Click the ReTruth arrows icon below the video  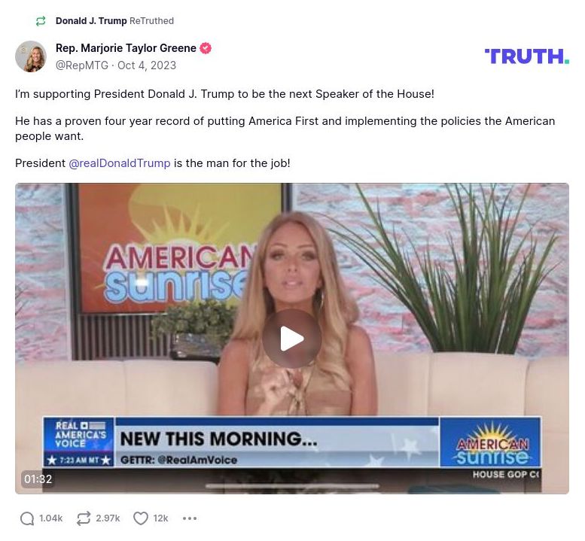(x=84, y=518)
